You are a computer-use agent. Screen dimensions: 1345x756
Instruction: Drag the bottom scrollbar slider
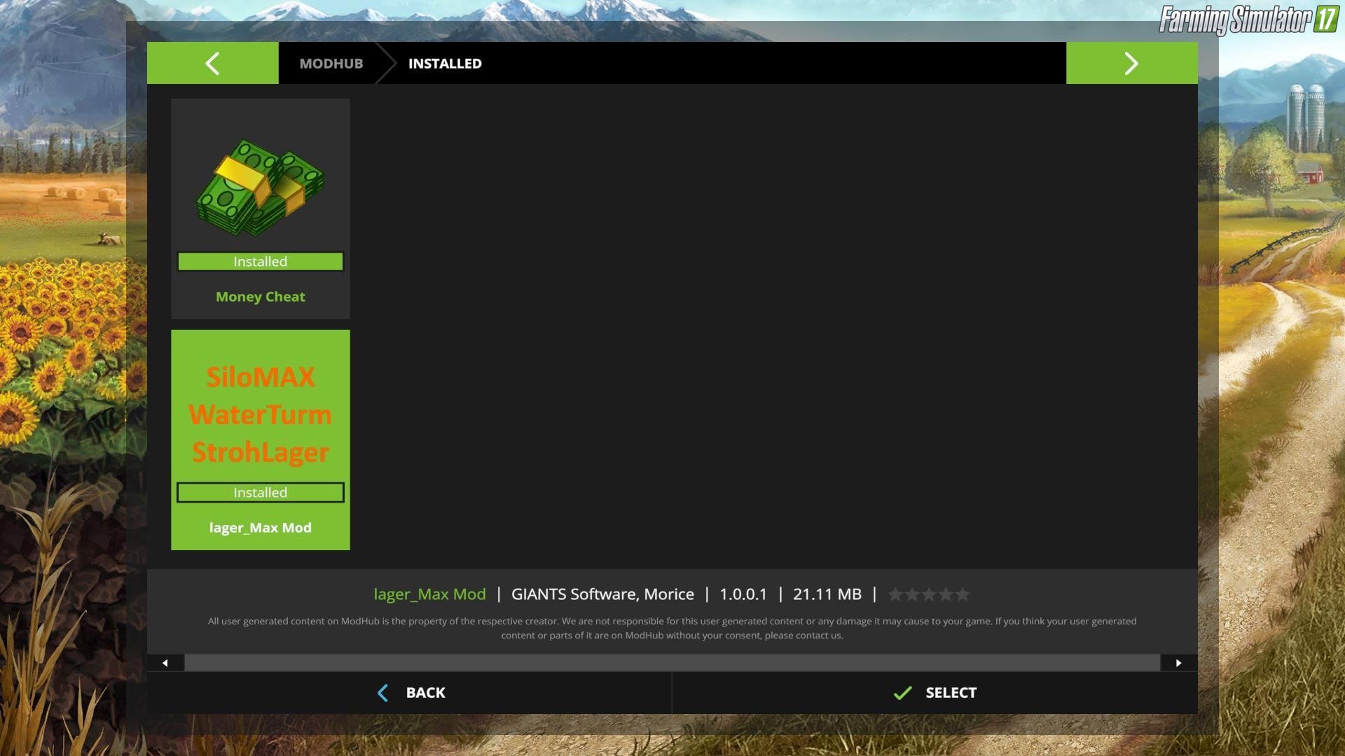tap(672, 663)
